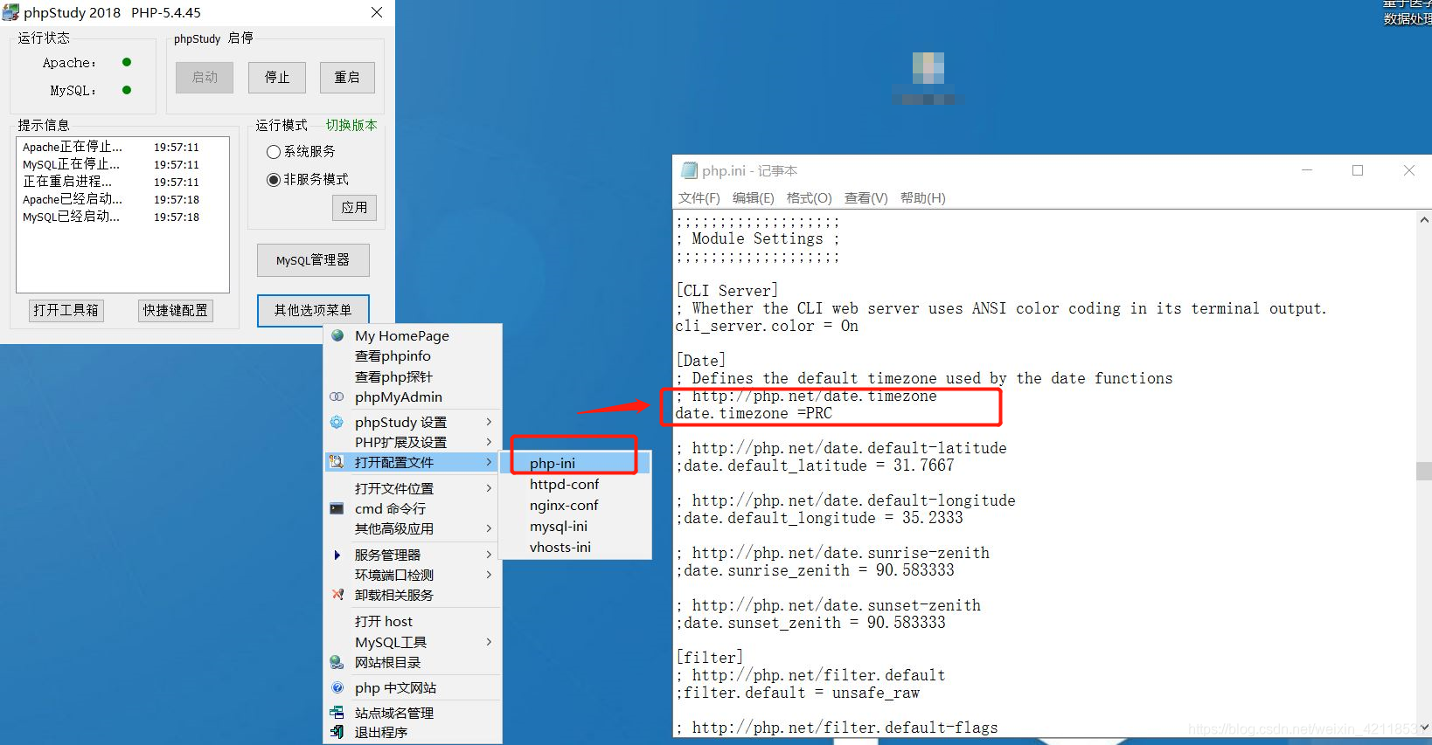
Task: Click date.timezone =PRC line in Notepad
Action: point(754,413)
